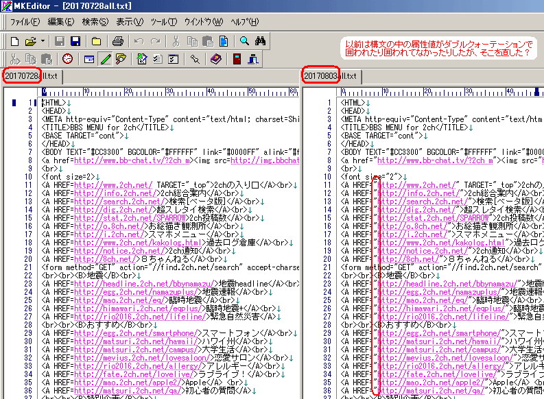Image resolution: width=544 pixels, height=399 pixels.
Task: Open the ツール(T) menu
Action: pos(164,22)
